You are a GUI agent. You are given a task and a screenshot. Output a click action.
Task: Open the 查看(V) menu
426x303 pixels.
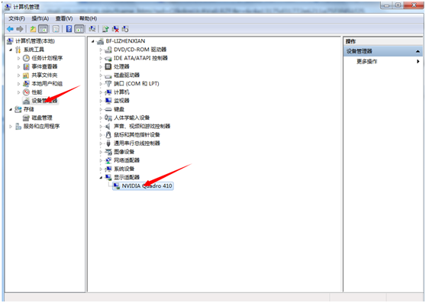(x=64, y=18)
